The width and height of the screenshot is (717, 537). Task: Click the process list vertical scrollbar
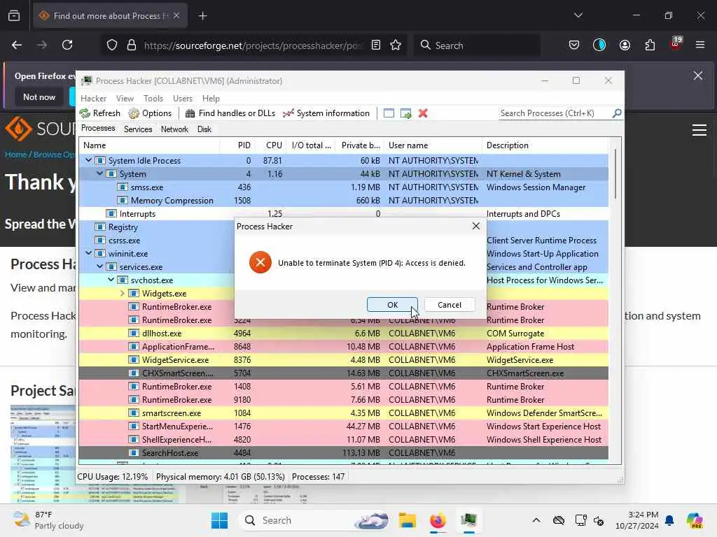pos(615,173)
